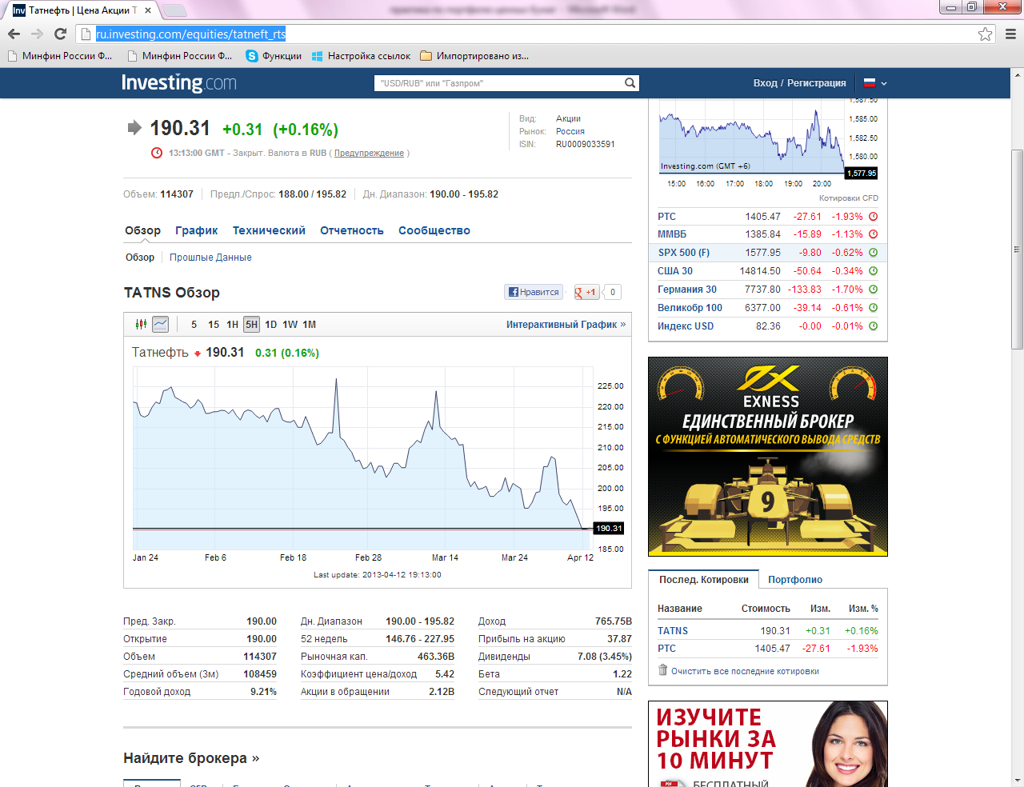The width and height of the screenshot is (1024, 787).
Task: Click the Google +1 button
Action: pyautogui.click(x=586, y=292)
